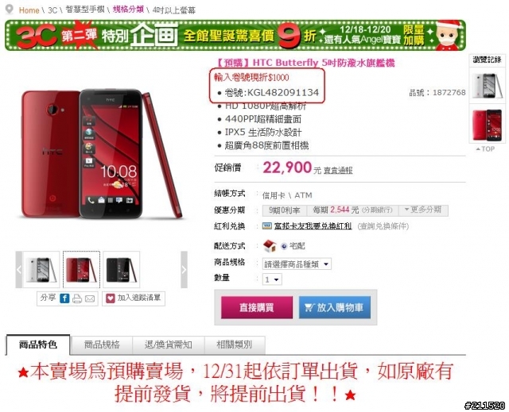
Task: Click the location pin icon beside Home
Action: (10, 9)
